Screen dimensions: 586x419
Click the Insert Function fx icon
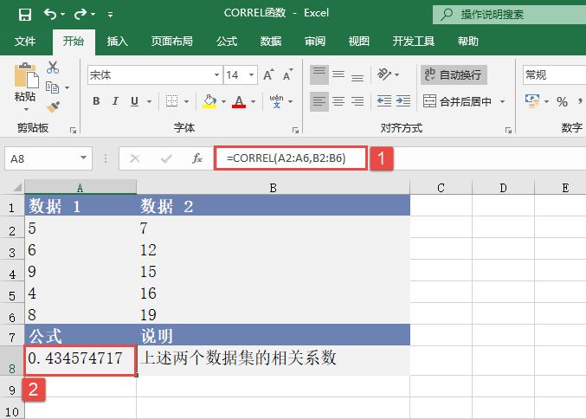(x=197, y=158)
